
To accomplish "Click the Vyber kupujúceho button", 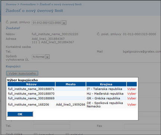I will [x=22, y=73].
